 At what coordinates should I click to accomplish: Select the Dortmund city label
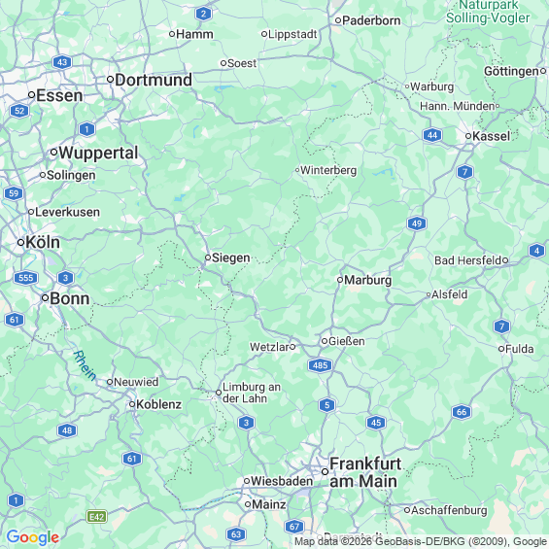pos(154,80)
